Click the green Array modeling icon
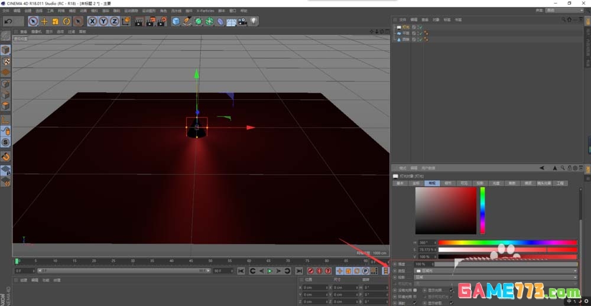 [x=210, y=21]
